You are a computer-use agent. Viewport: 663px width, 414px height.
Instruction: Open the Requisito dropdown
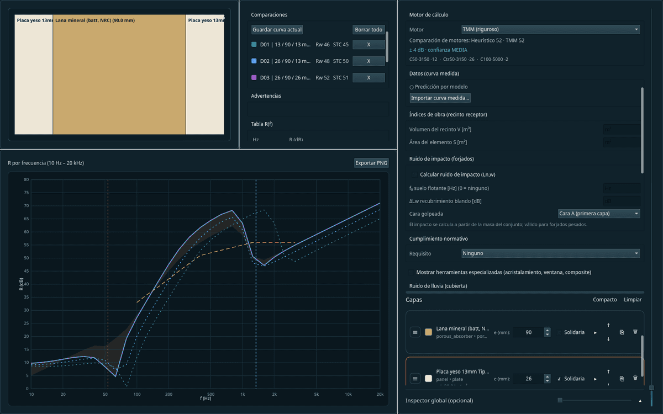(x=551, y=253)
